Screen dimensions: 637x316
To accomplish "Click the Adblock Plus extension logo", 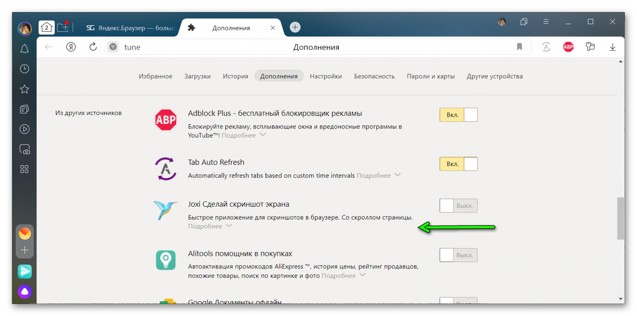I will 165,120.
